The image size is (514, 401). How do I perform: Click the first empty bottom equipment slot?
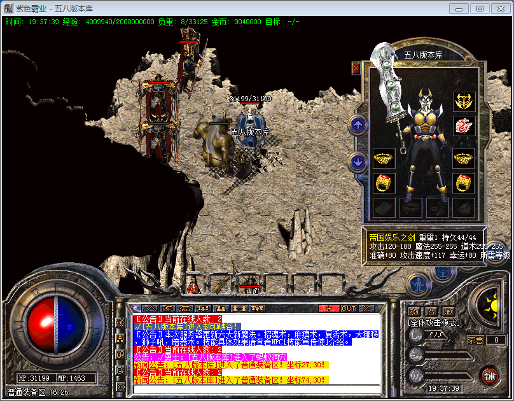pos(384,208)
